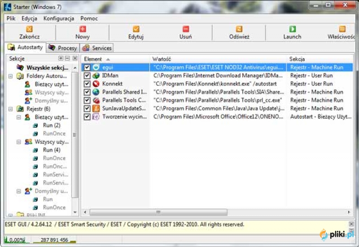The width and height of the screenshot is (359, 247).
Task: Click memory value 287 891 456
Action: pyautogui.click(x=54, y=240)
